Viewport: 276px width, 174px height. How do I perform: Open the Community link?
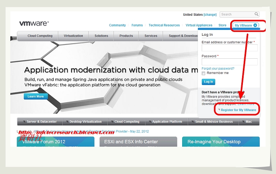click(117, 25)
